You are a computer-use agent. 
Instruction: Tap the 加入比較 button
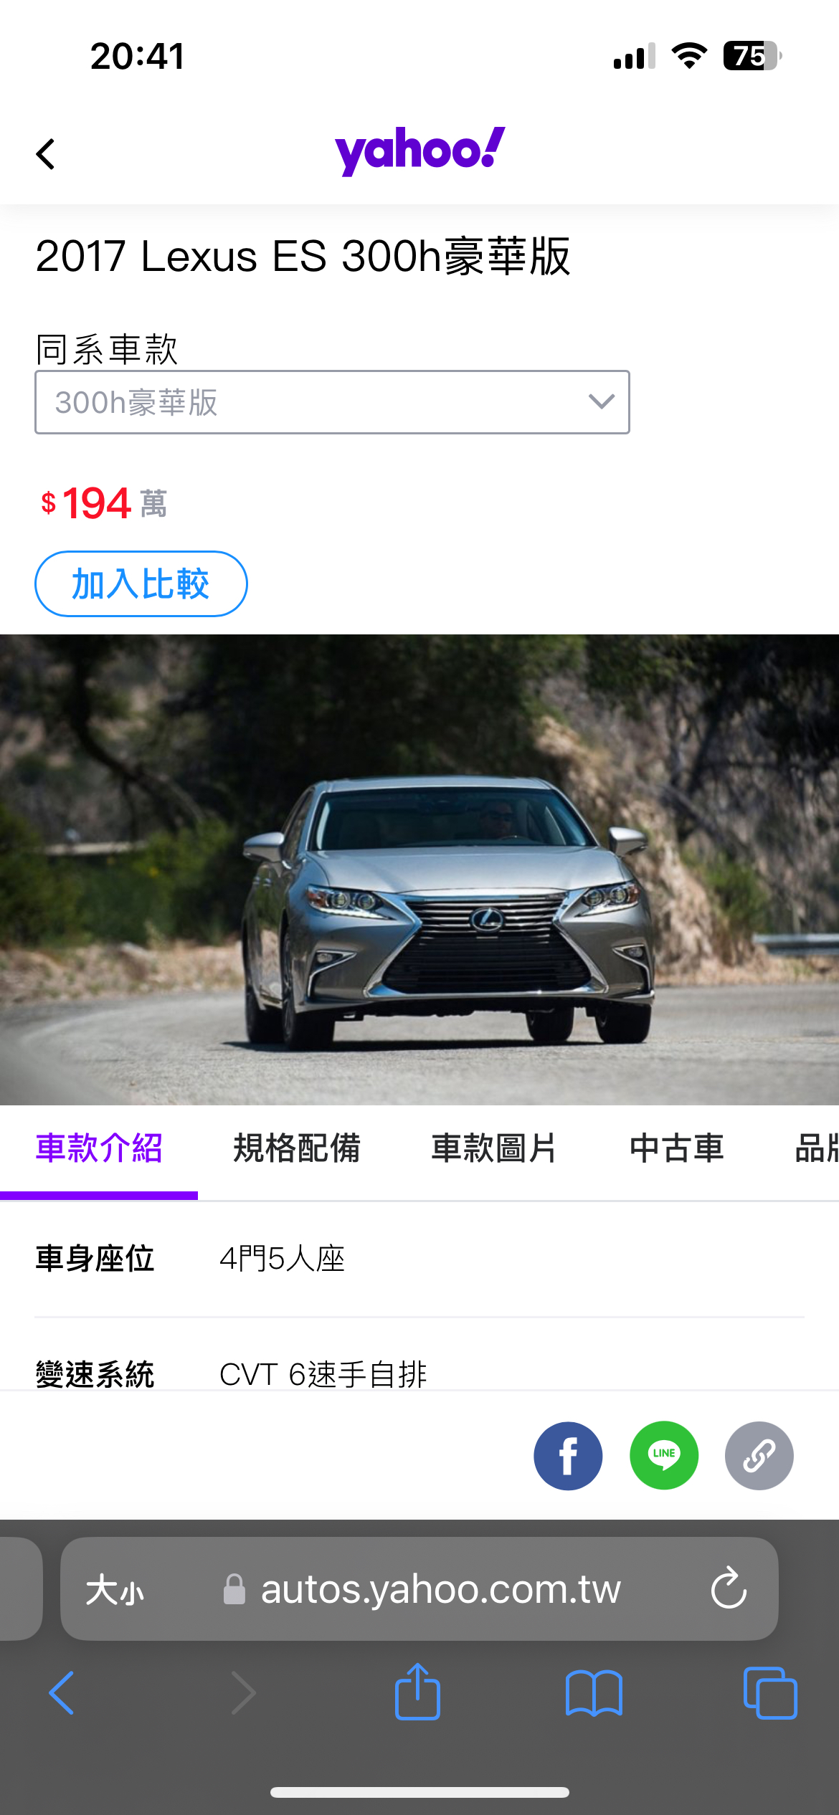click(141, 583)
